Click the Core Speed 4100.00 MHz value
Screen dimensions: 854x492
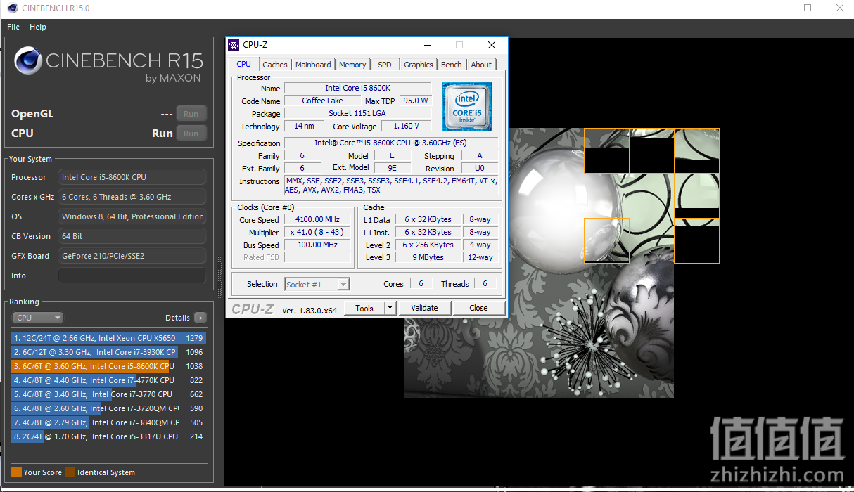click(x=317, y=219)
